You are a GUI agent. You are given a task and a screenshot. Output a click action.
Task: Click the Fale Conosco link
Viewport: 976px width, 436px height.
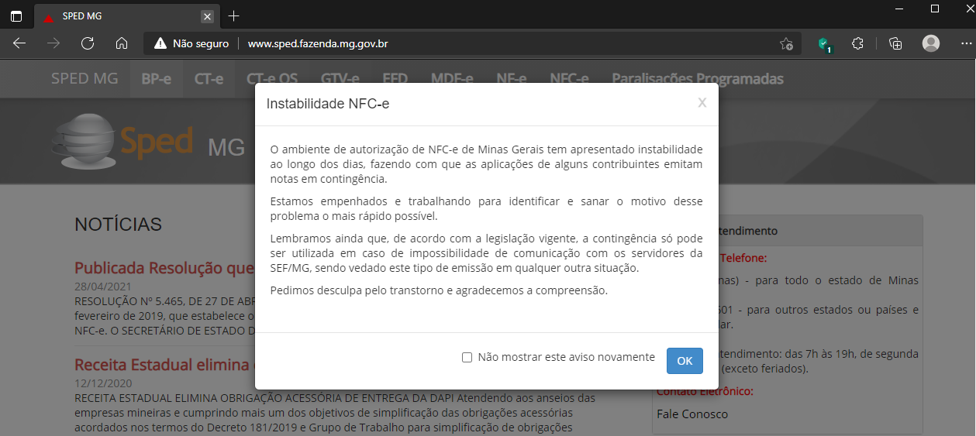[692, 414]
